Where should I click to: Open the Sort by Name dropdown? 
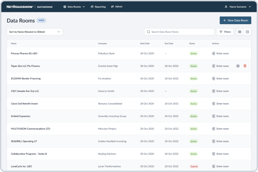pos(35,32)
